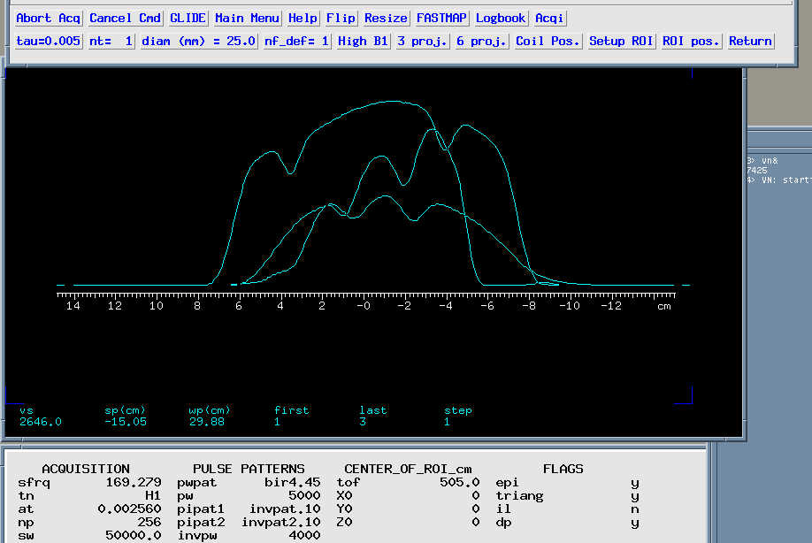Select the nt= 1 parameter button

point(111,41)
